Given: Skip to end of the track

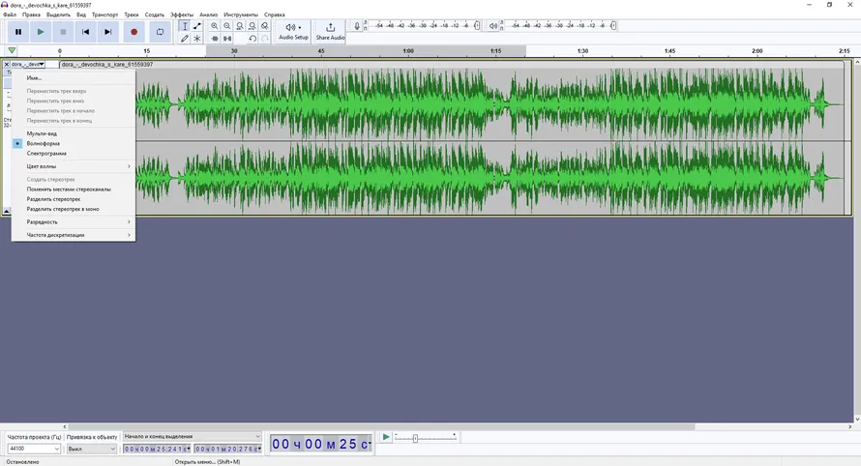Looking at the screenshot, I should point(108,32).
